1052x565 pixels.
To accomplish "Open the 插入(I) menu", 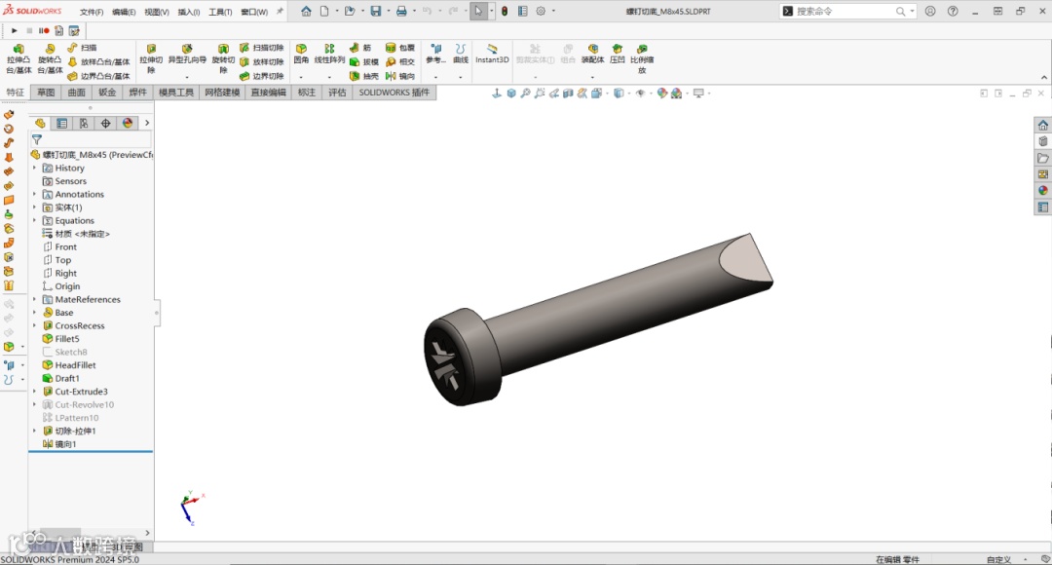I will tap(189, 12).
